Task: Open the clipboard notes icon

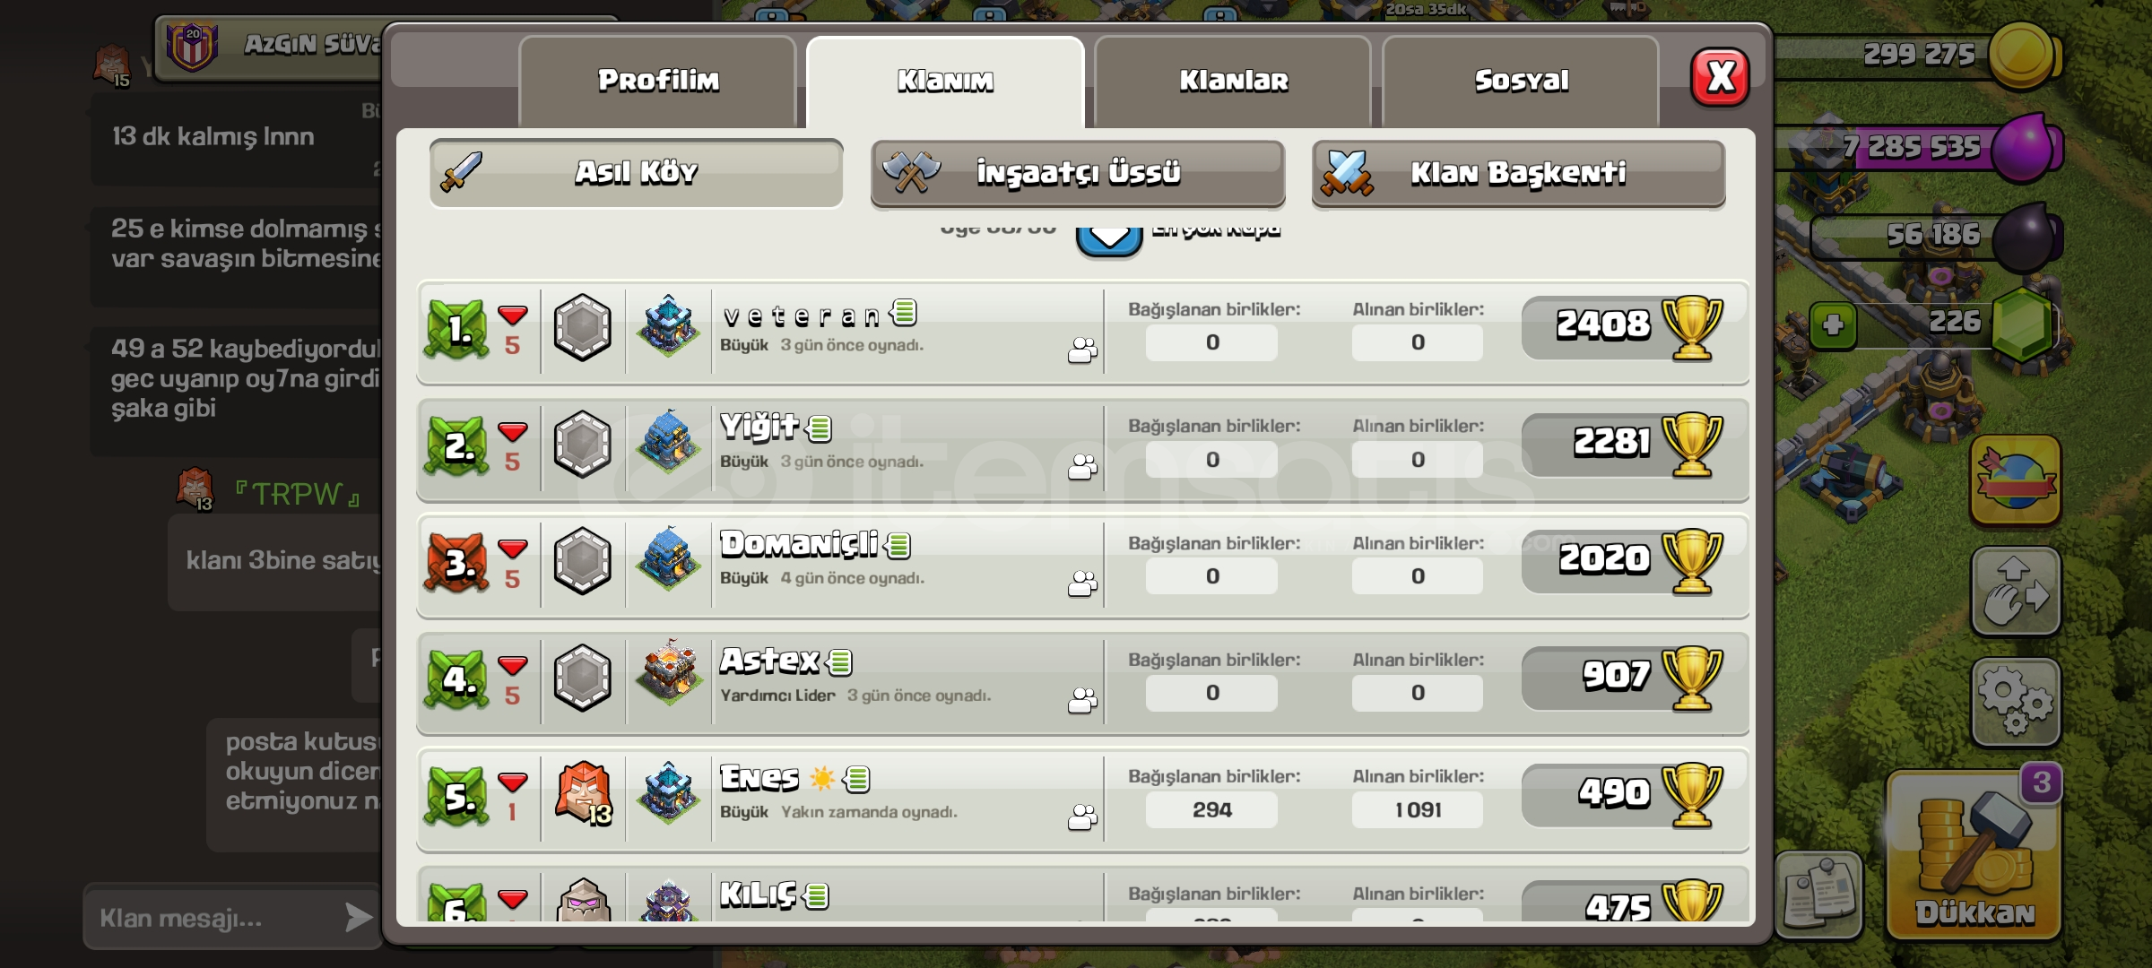Action: 1818,895
